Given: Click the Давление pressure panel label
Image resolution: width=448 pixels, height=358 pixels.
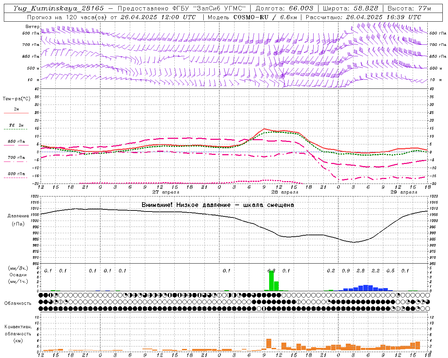Looking at the screenshot, I should pos(18,216).
